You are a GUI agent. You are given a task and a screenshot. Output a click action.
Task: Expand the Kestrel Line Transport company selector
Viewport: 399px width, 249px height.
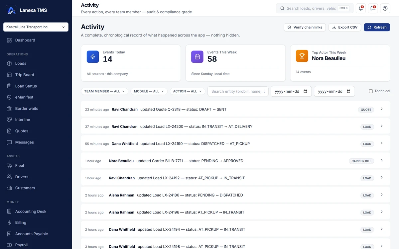coord(36,27)
